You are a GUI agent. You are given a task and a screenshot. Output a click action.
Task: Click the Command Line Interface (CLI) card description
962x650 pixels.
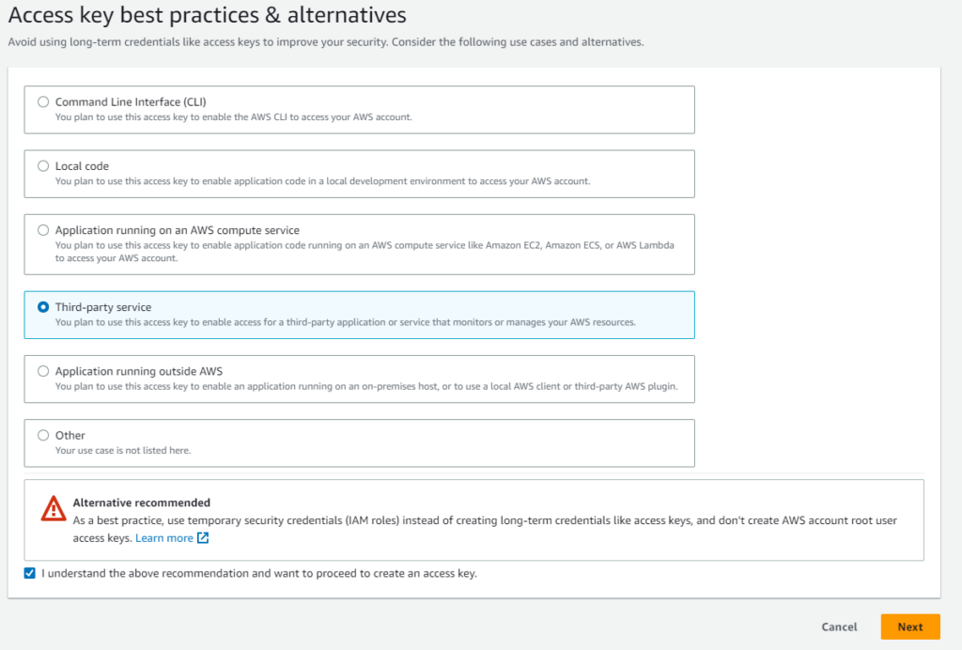point(233,117)
